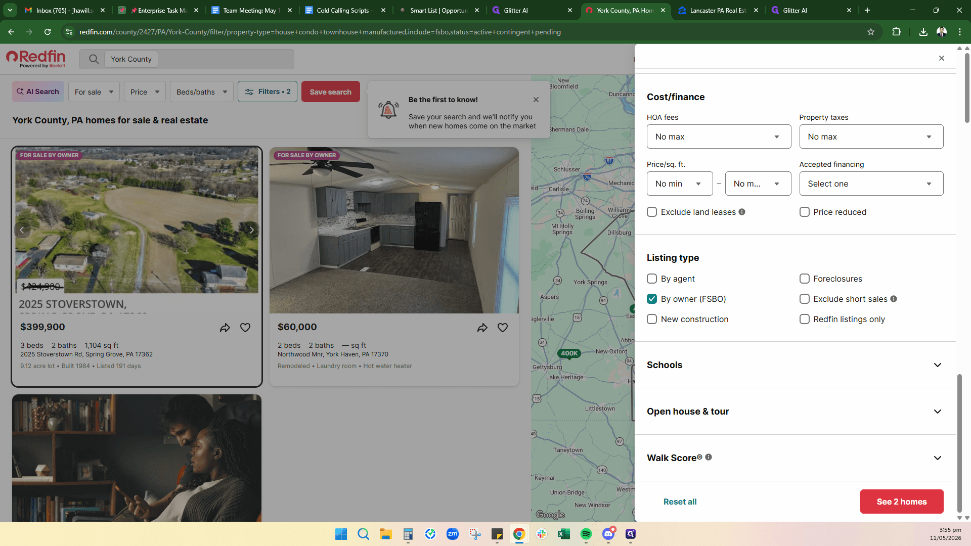Expand the Walk Score section
This screenshot has height=546, width=971.
(x=795, y=458)
